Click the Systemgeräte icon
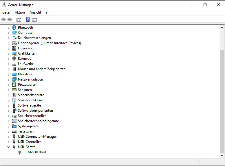The width and height of the screenshot is (225, 166). [x=14, y=126]
